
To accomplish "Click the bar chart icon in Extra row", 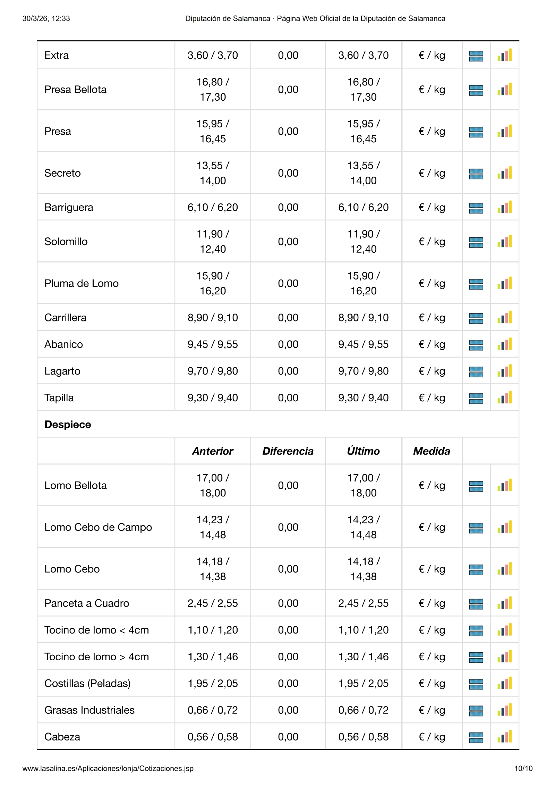I will tap(504, 56).
